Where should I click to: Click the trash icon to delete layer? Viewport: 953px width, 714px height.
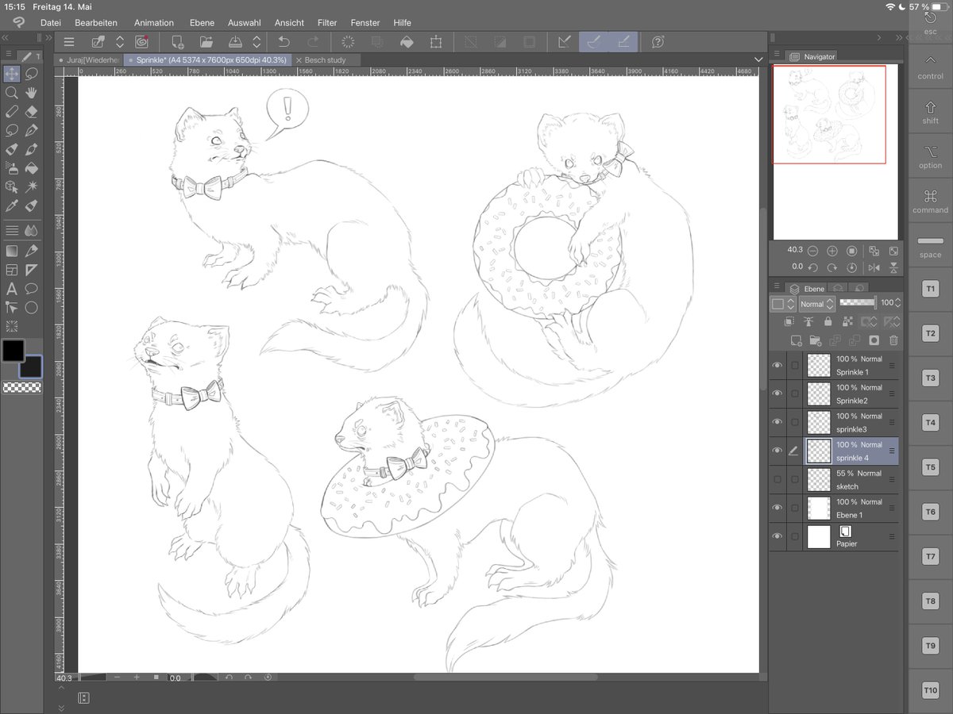pos(893,340)
